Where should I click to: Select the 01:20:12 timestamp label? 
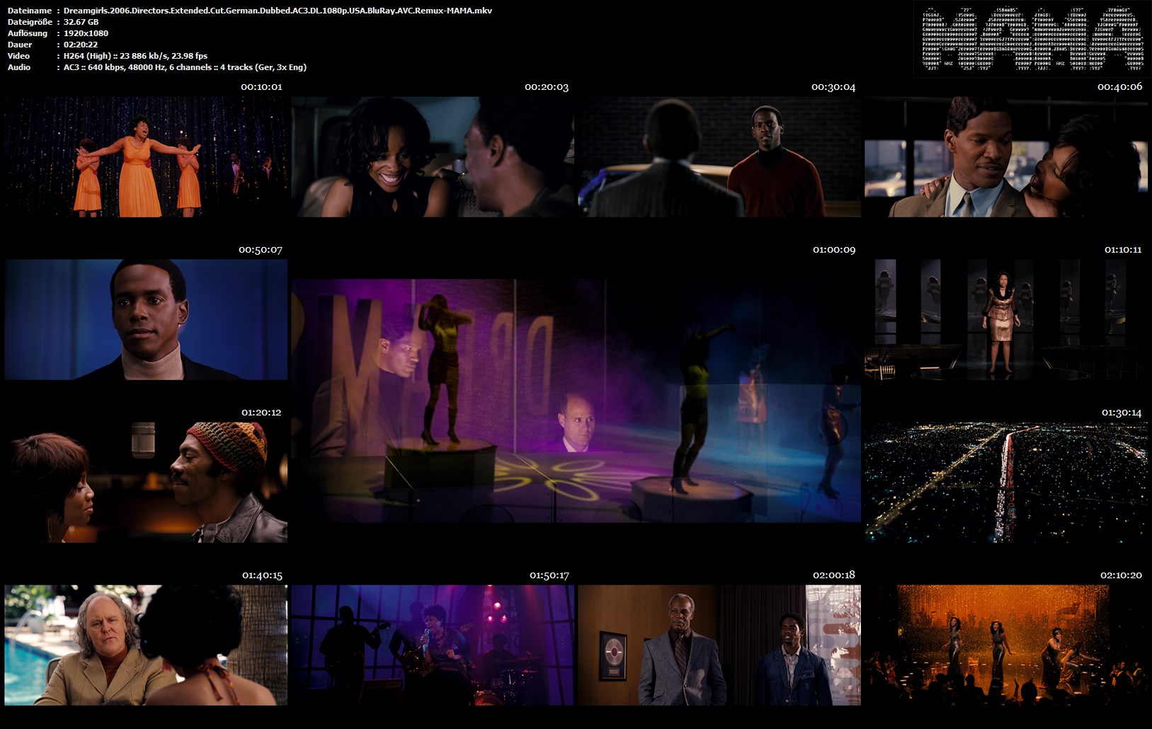(261, 413)
